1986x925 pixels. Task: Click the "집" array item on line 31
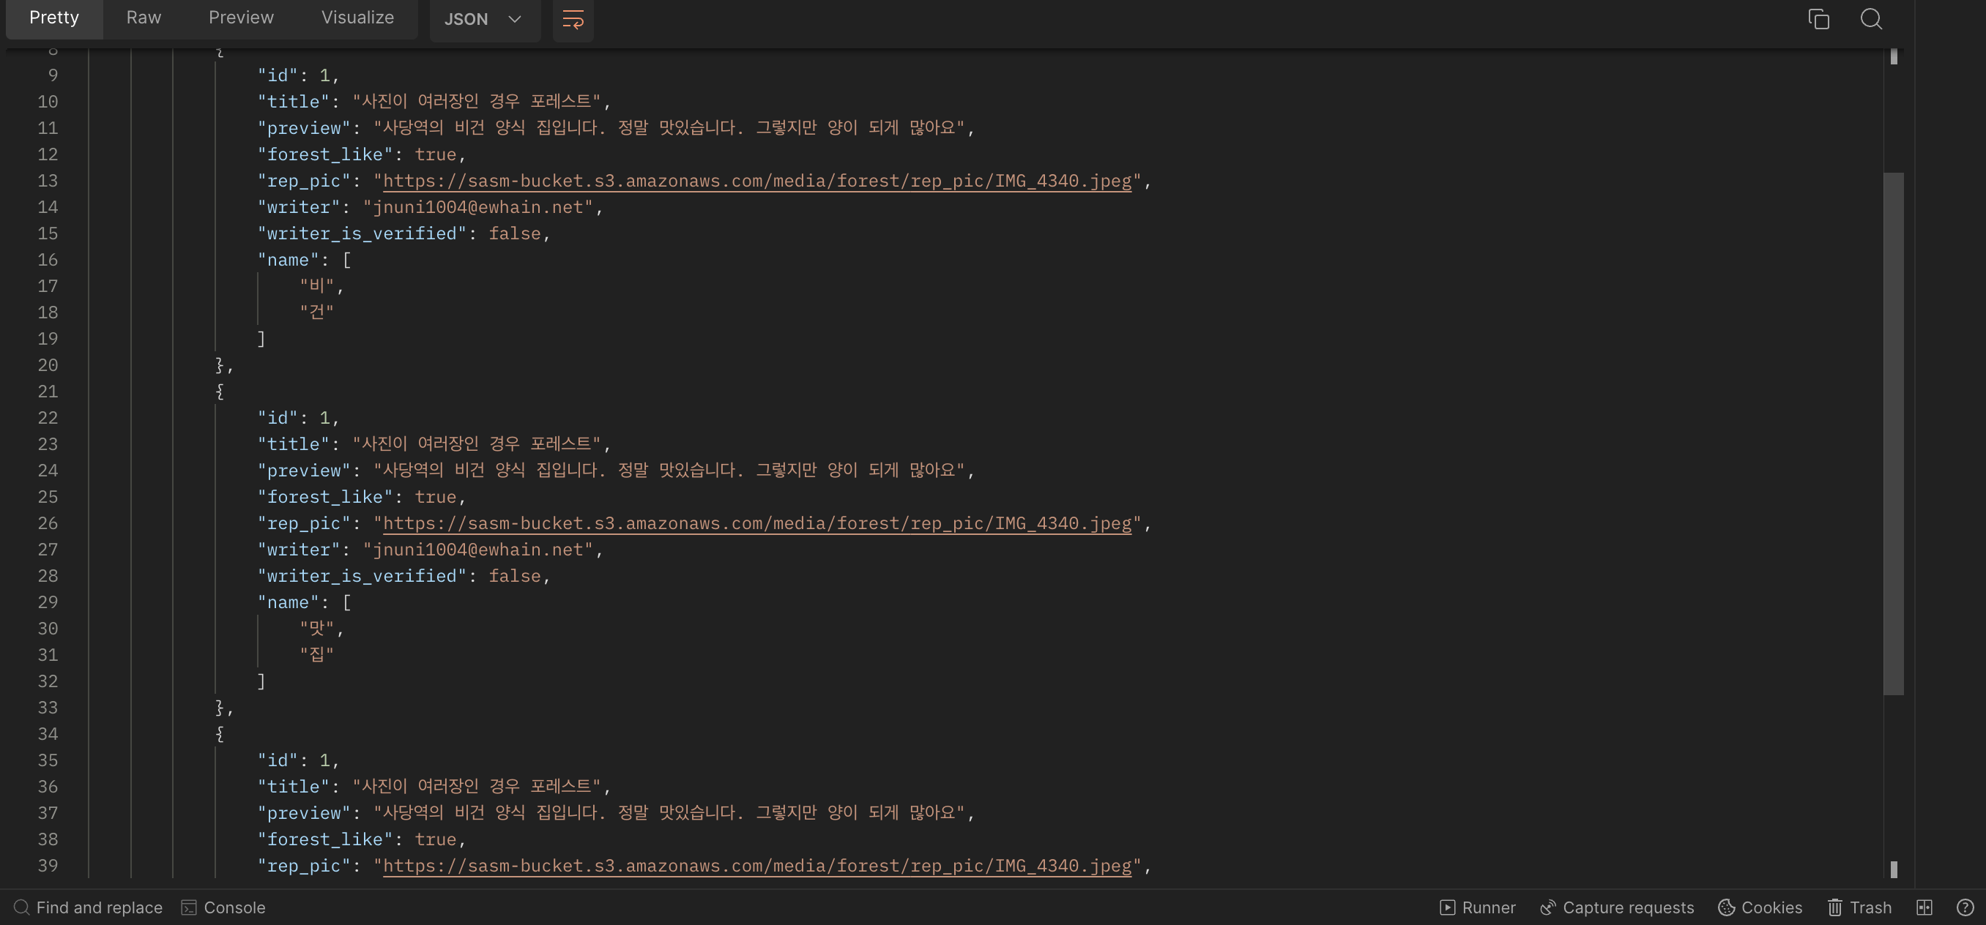pyautogui.click(x=317, y=656)
